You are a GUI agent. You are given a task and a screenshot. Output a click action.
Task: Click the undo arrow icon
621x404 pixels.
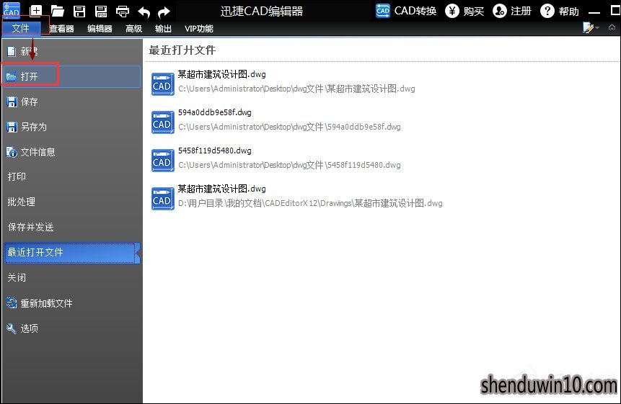(x=144, y=12)
